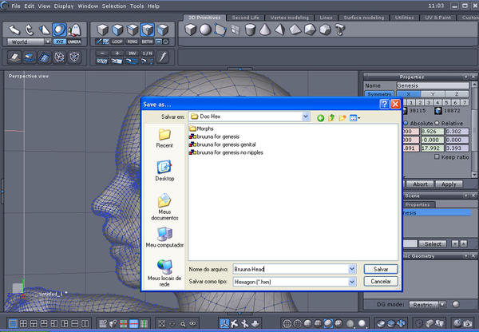Image resolution: width=479 pixels, height=332 pixels.
Task: Select the Absolute radio button
Action: tap(406, 123)
